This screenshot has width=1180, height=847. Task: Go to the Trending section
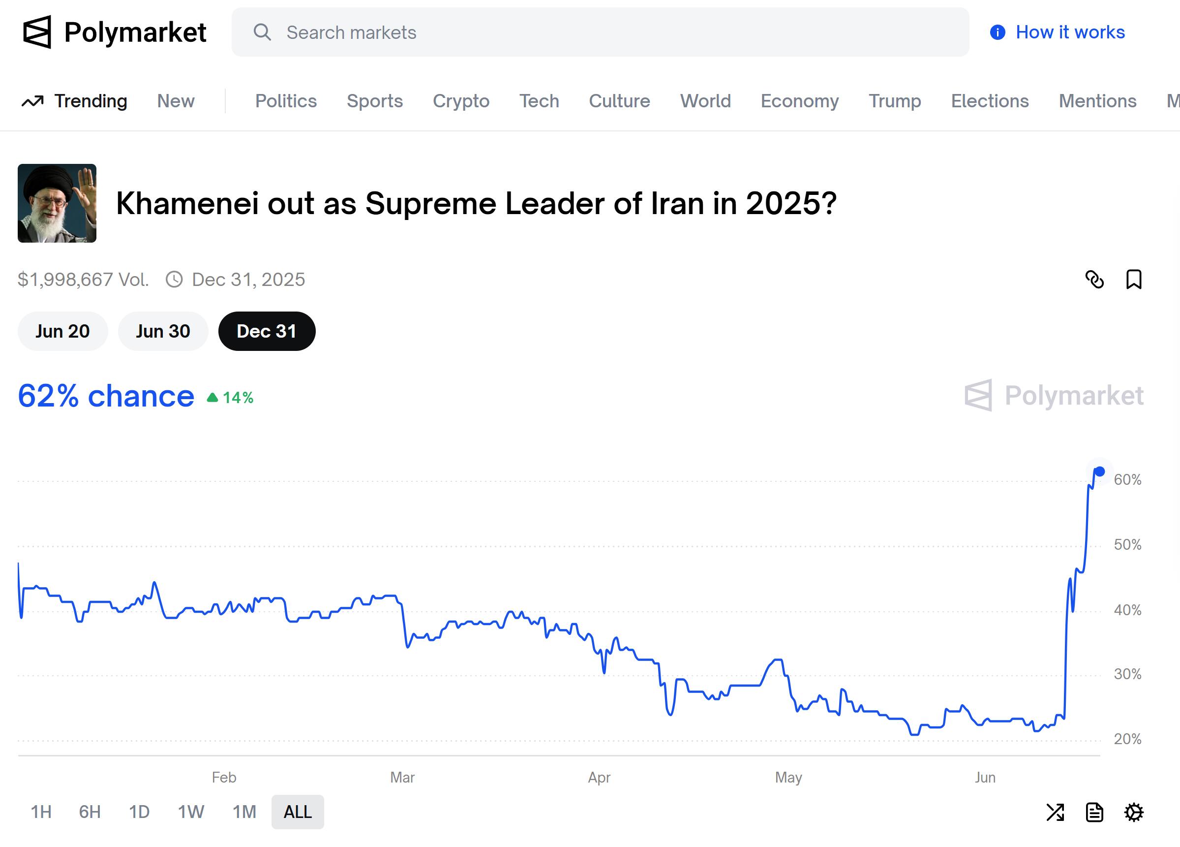74,101
